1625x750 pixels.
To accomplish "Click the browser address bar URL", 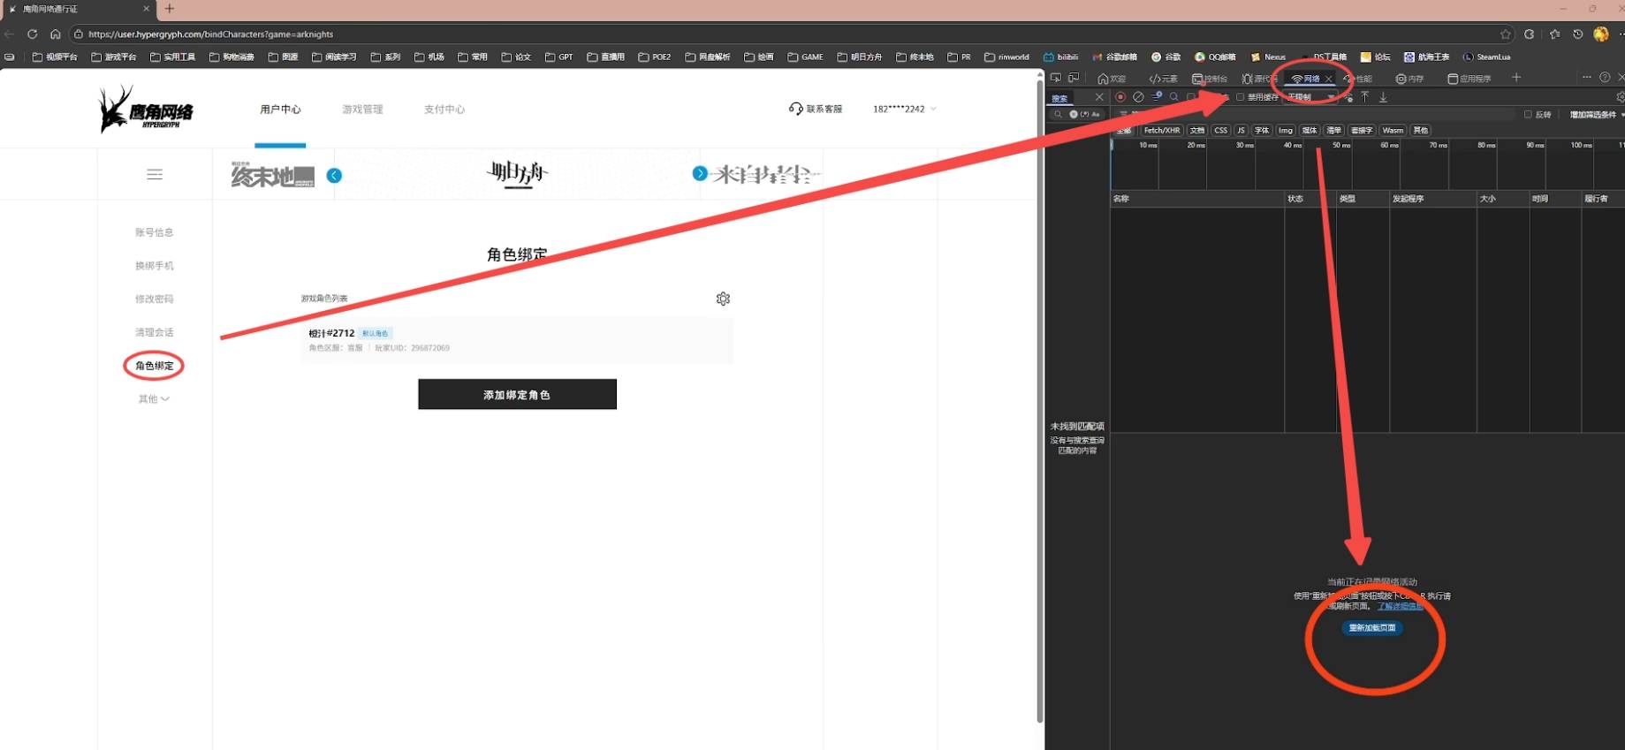I will 211,34.
